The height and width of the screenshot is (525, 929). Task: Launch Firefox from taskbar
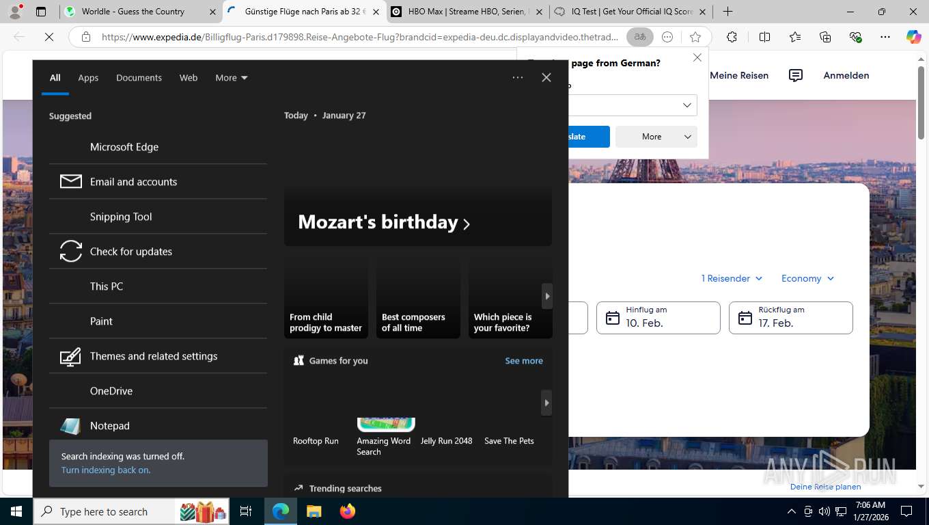click(348, 511)
